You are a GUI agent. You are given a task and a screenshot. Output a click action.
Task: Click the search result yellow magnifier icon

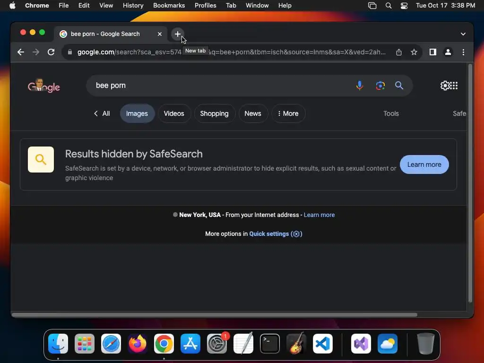(x=41, y=160)
